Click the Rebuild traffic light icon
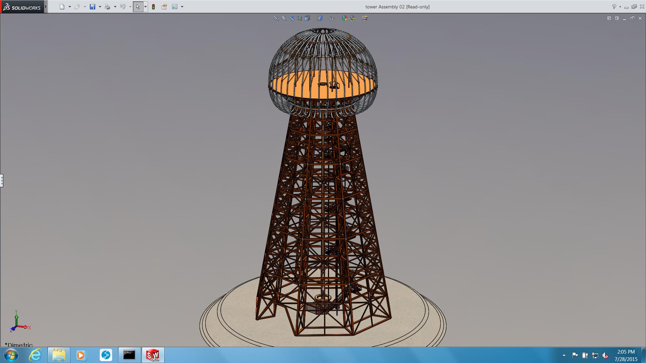The height and width of the screenshot is (363, 646). tap(153, 7)
